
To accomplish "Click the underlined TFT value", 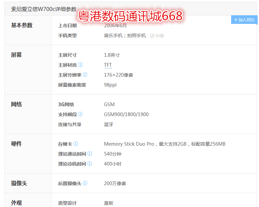I will 108,65.
